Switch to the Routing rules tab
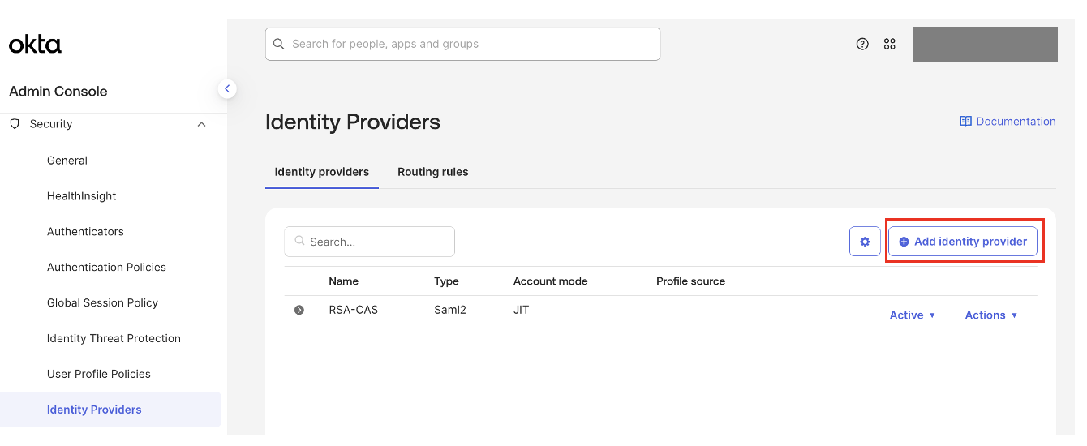The height and width of the screenshot is (446, 1087). pyautogui.click(x=433, y=172)
